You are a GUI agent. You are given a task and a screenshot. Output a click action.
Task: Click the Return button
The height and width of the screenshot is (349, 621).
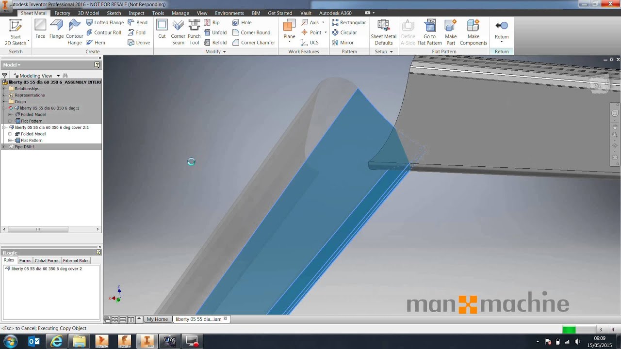pyautogui.click(x=502, y=30)
